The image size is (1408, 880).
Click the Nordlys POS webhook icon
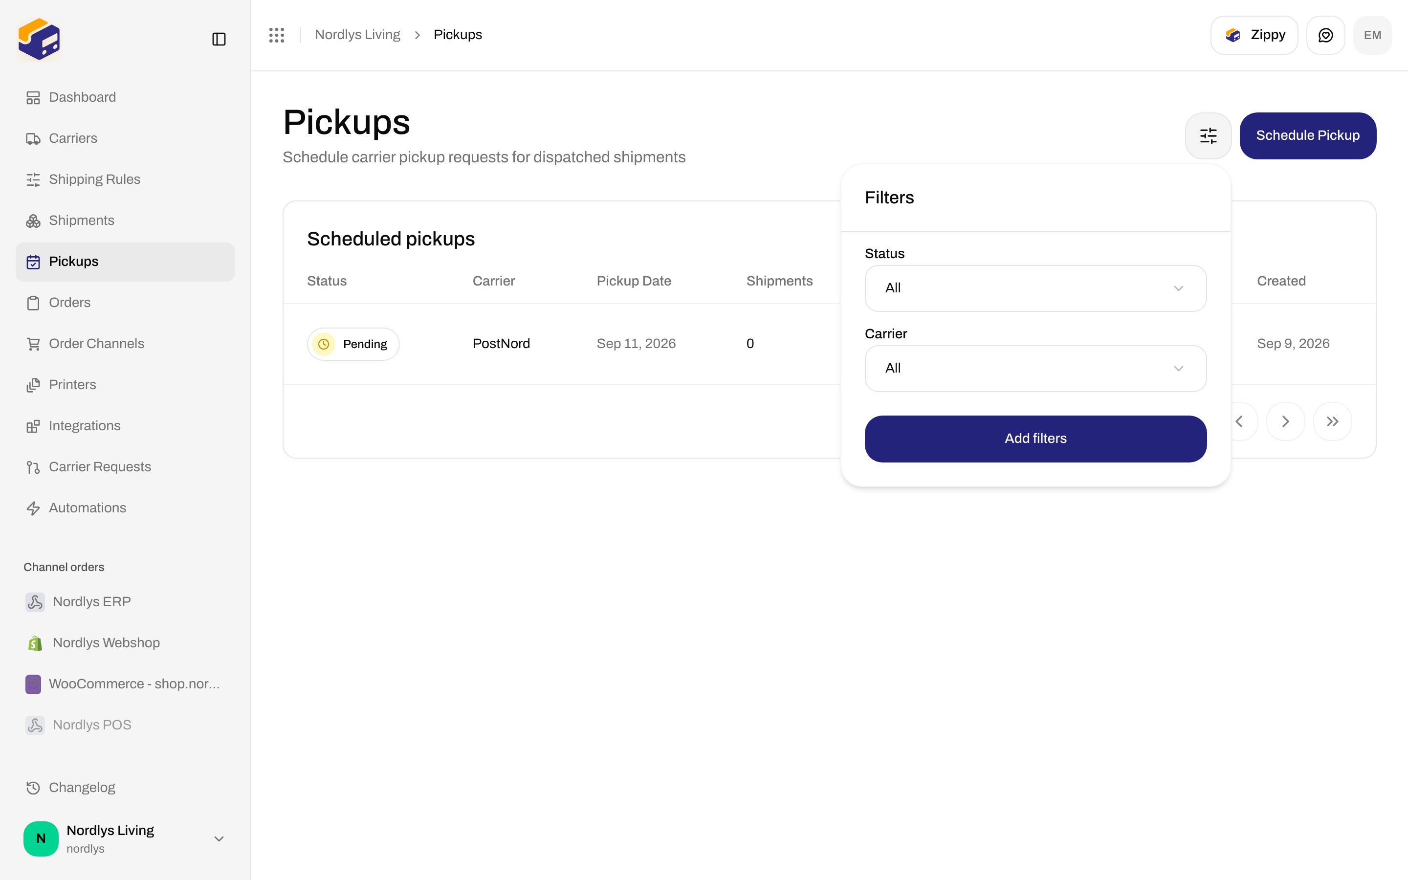point(35,725)
